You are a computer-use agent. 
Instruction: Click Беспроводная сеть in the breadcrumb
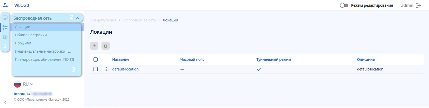click(x=139, y=20)
